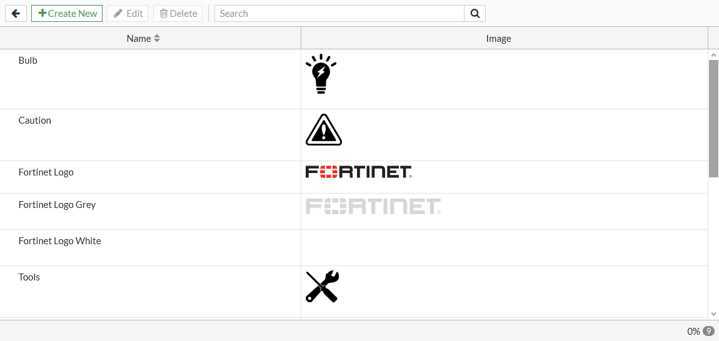Select the Fortinet Logo White row

(x=354, y=247)
